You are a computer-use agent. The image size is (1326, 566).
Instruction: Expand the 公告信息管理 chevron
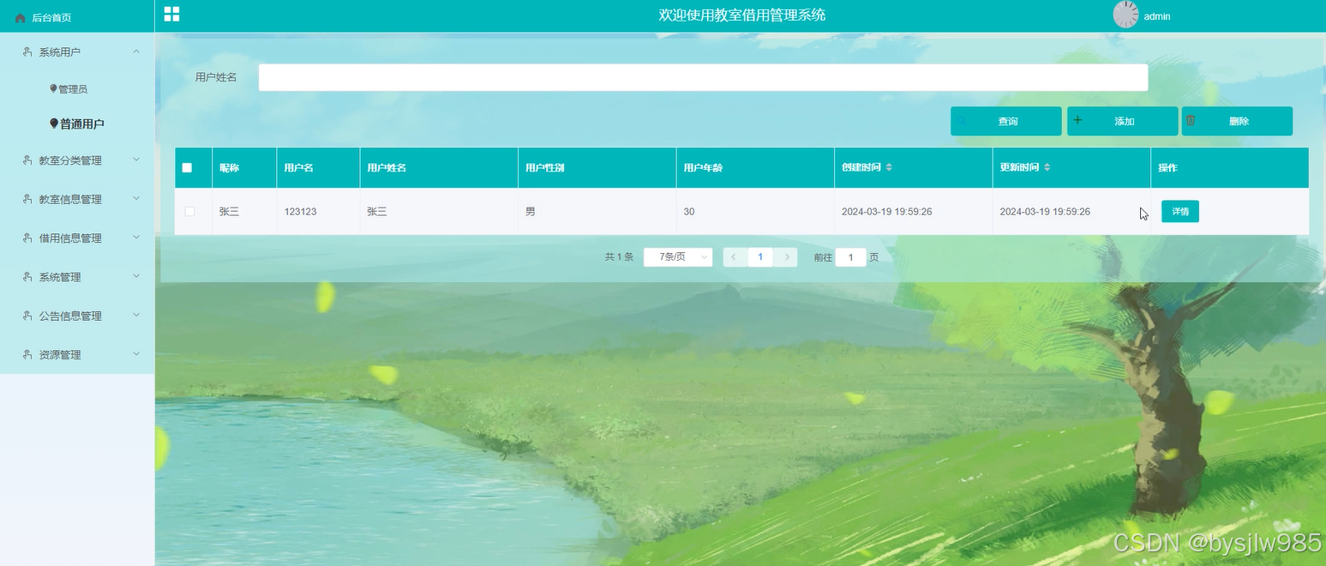[136, 315]
